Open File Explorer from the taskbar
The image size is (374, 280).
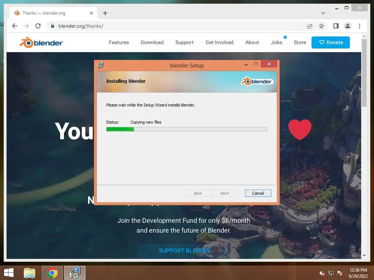(30, 273)
